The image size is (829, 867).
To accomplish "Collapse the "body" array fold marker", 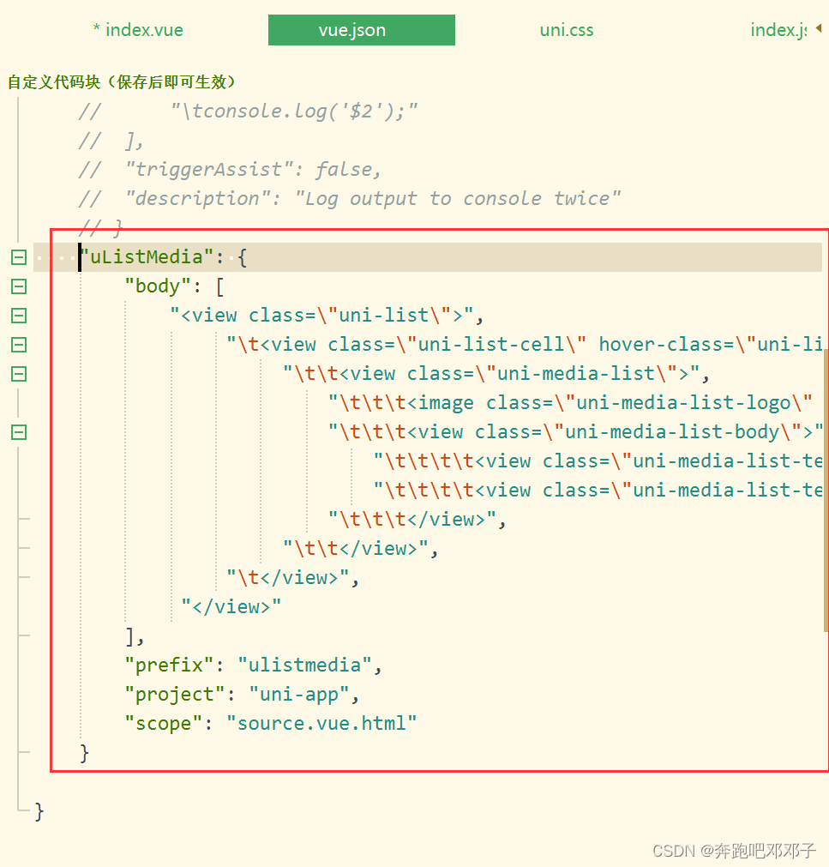I will 19,286.
